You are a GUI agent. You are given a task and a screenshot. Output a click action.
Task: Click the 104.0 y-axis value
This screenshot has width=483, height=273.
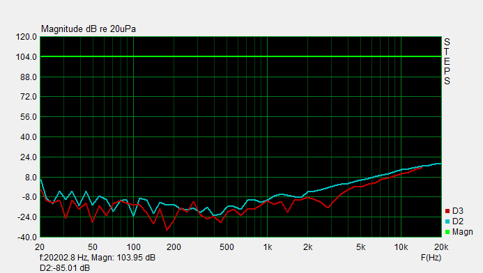tap(26, 57)
